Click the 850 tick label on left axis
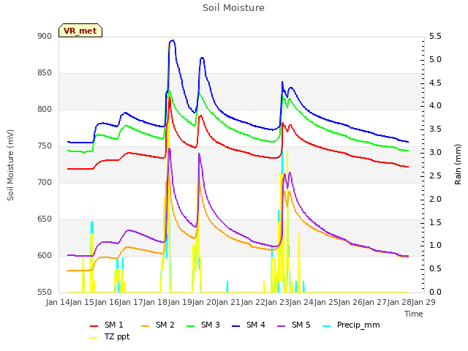This screenshot has width=468, height=351. point(45,73)
